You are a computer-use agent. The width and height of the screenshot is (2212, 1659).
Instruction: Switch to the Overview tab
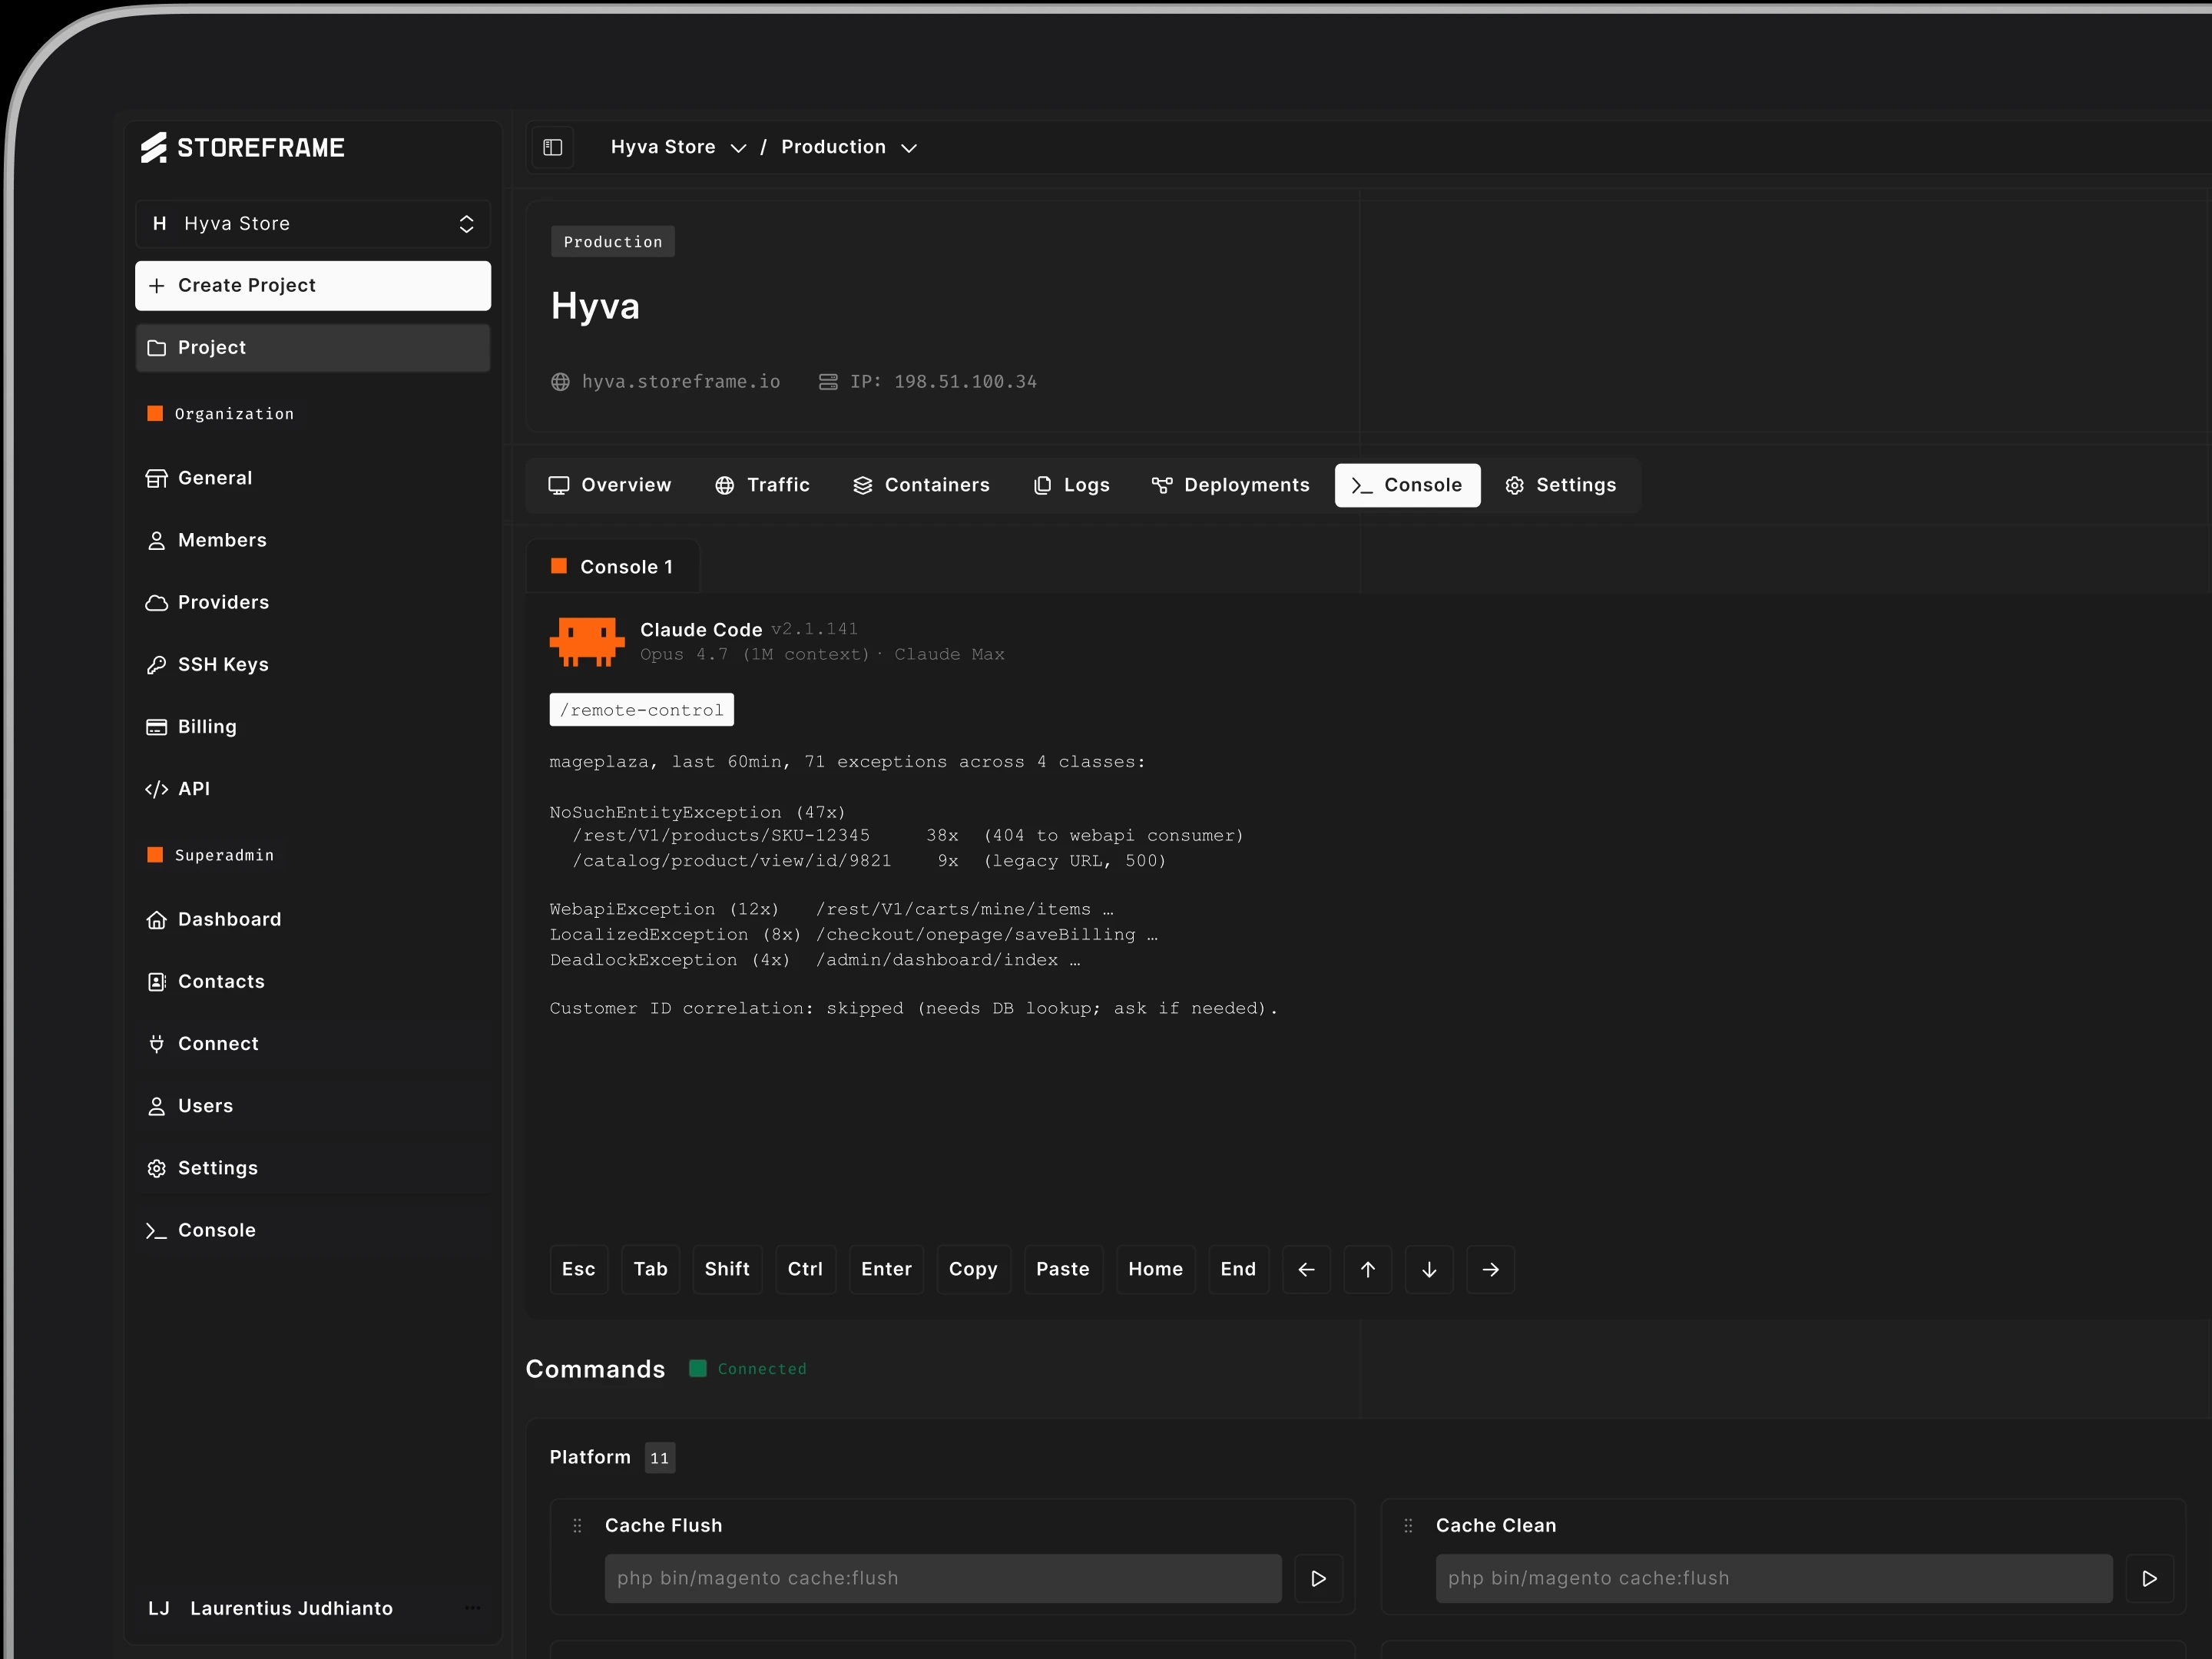pos(610,485)
